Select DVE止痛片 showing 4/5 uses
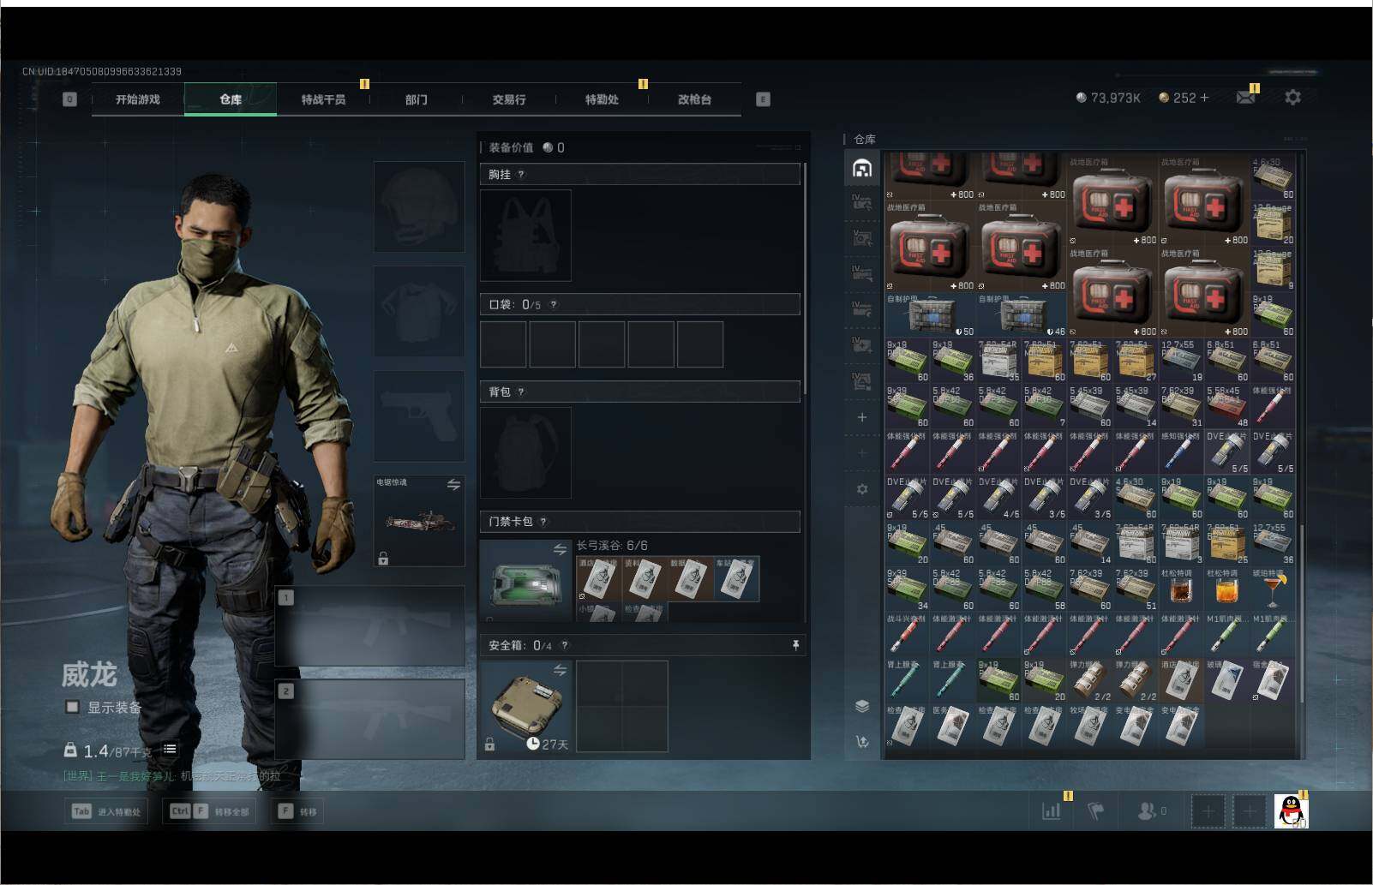1373x885 pixels. click(998, 498)
